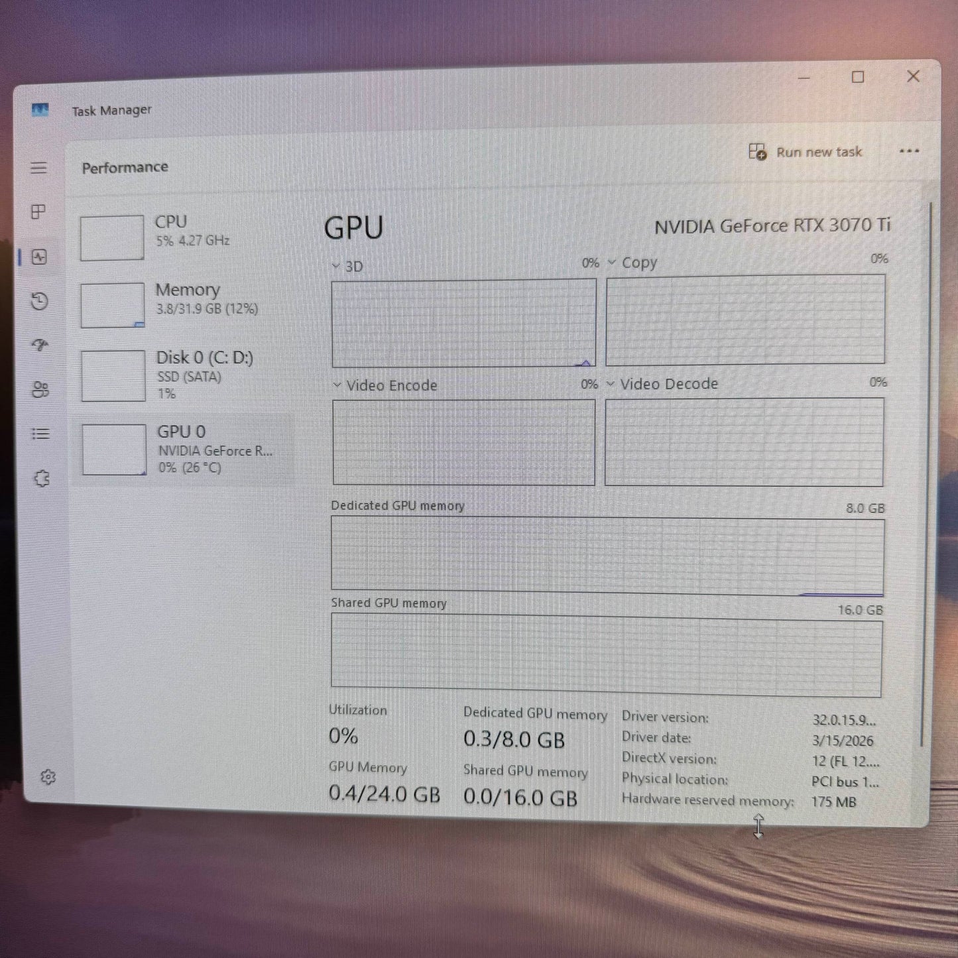Select the CPU performance item

pyautogui.click(x=183, y=237)
